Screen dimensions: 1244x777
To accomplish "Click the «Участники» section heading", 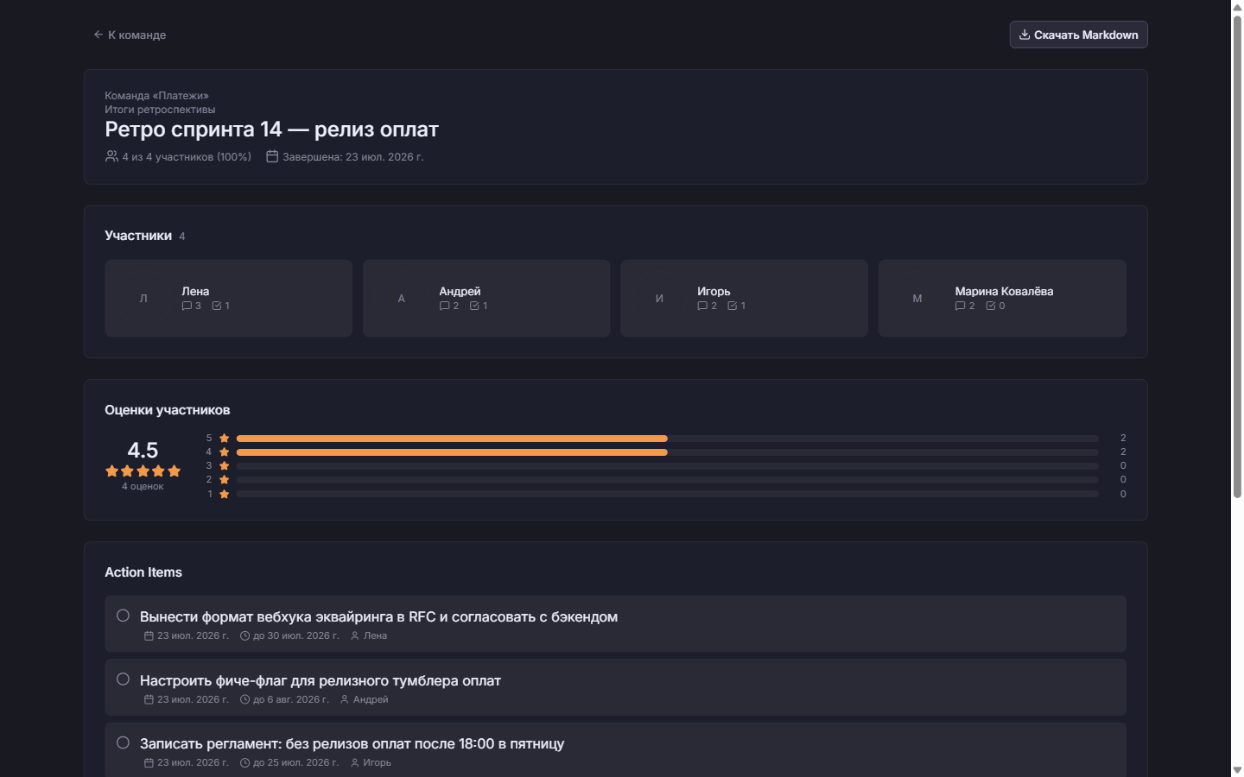I will click(x=138, y=236).
